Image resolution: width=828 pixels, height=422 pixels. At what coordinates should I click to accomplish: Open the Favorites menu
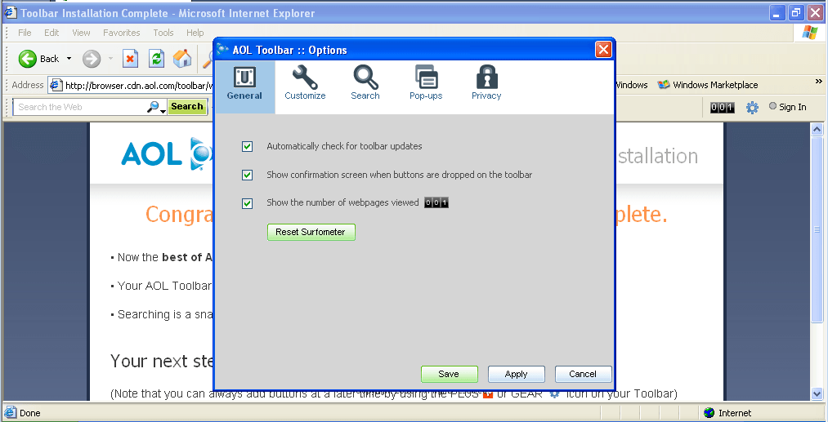[x=121, y=33]
